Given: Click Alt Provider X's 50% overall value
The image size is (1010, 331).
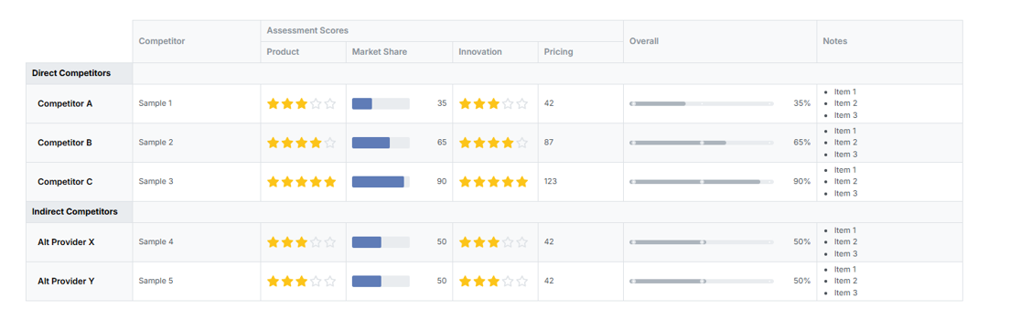Looking at the screenshot, I should [802, 241].
